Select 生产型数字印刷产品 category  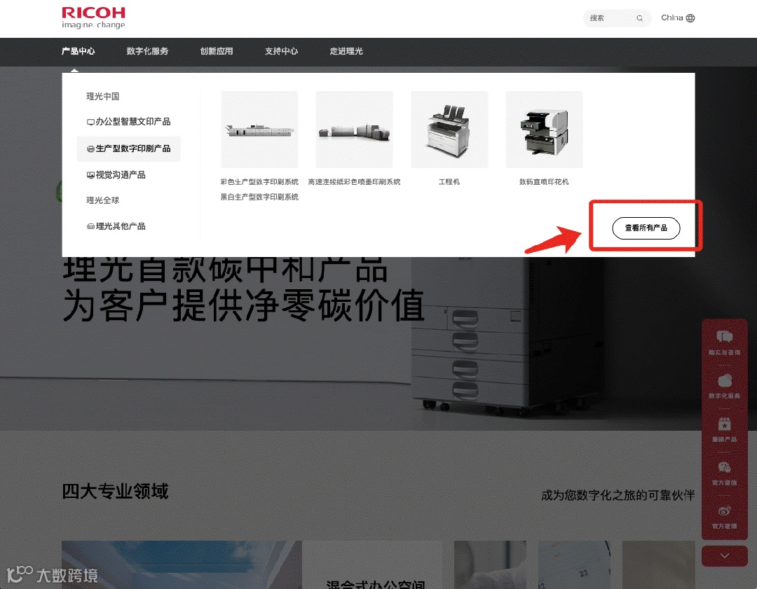tap(128, 148)
